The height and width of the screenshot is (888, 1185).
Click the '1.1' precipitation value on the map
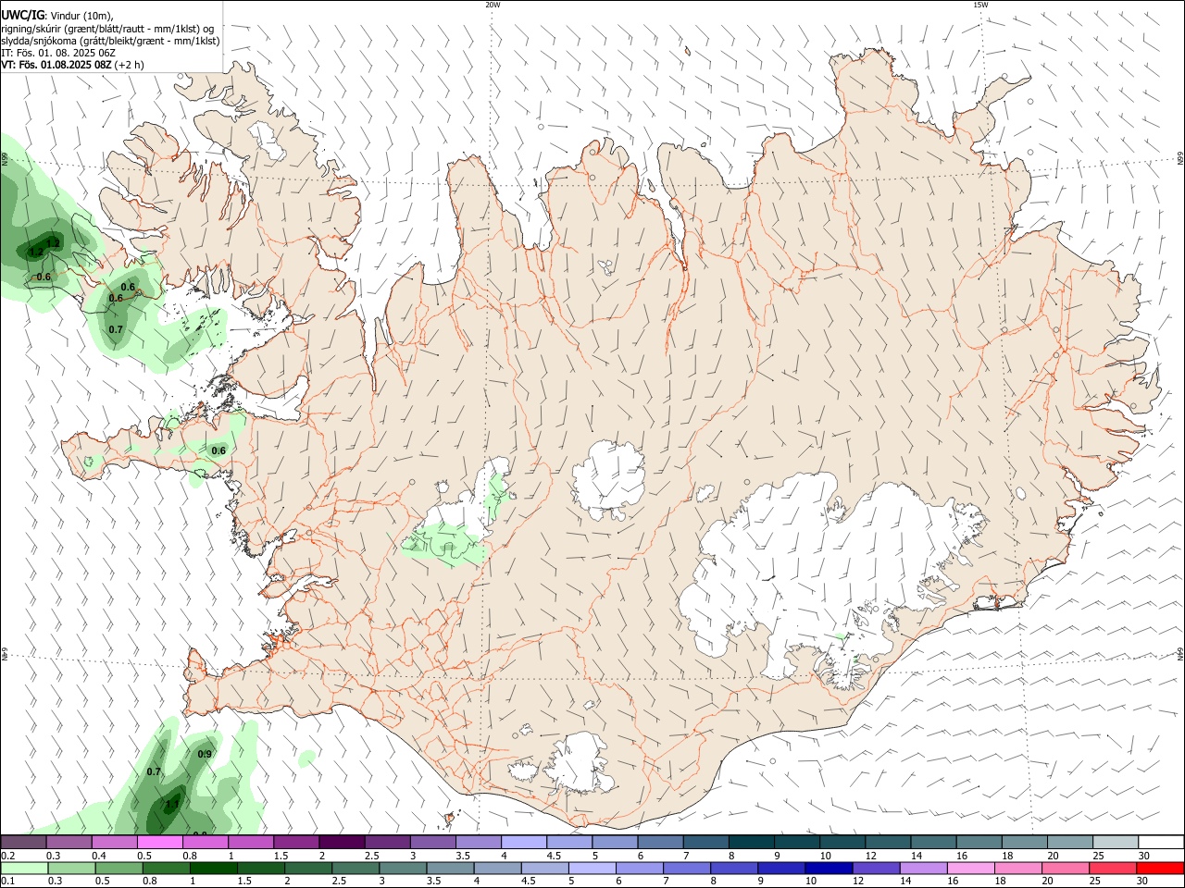click(x=172, y=805)
